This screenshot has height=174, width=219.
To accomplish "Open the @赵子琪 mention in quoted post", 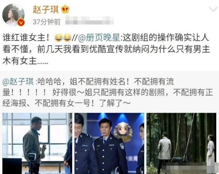I will [18, 81].
